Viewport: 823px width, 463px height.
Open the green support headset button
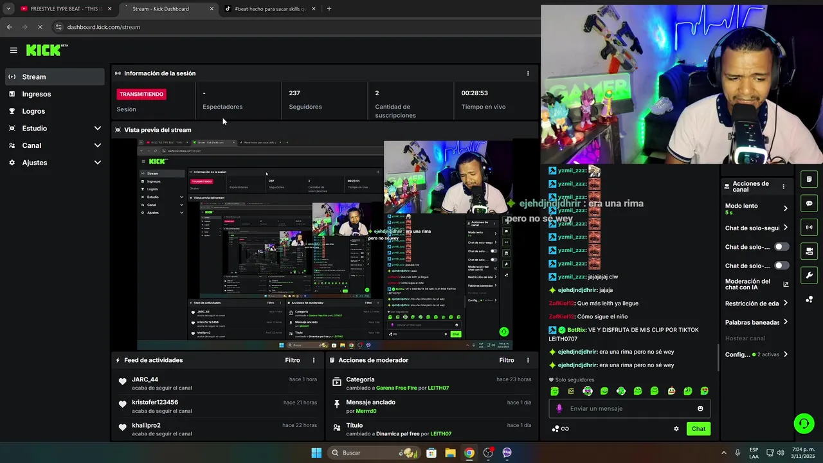tap(804, 423)
